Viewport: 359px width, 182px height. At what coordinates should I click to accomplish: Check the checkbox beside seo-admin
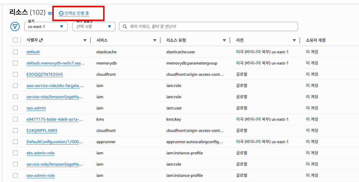click(15, 108)
